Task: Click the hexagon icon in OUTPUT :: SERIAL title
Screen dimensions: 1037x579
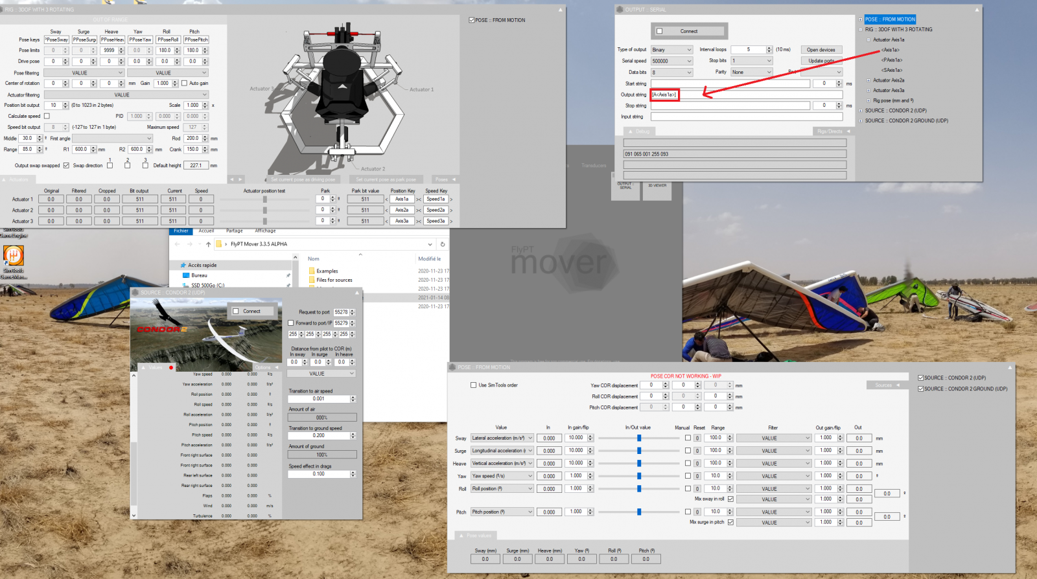Action: coord(620,10)
